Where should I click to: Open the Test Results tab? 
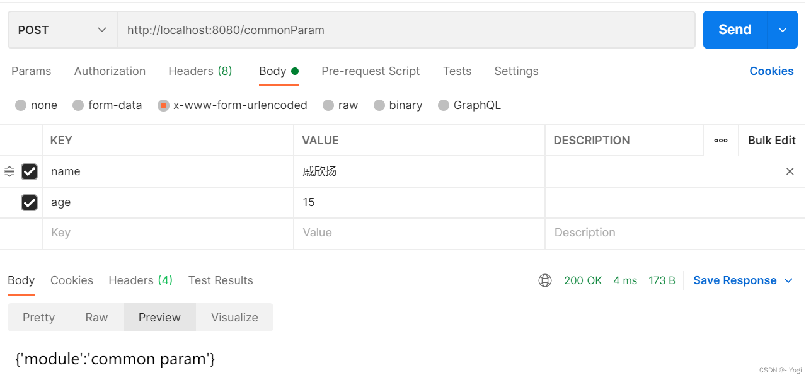pyautogui.click(x=221, y=280)
